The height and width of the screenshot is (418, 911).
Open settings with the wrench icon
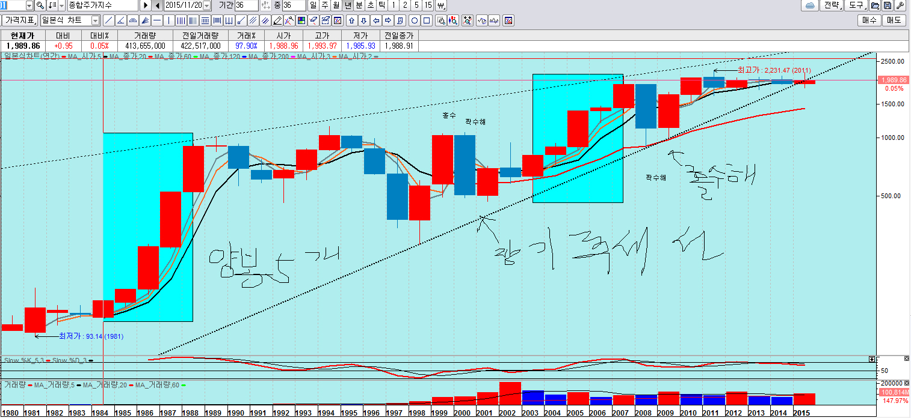(900, 5)
